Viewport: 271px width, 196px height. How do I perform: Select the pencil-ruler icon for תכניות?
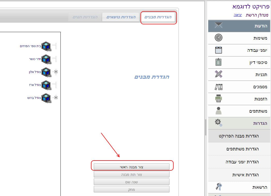click(x=218, y=74)
